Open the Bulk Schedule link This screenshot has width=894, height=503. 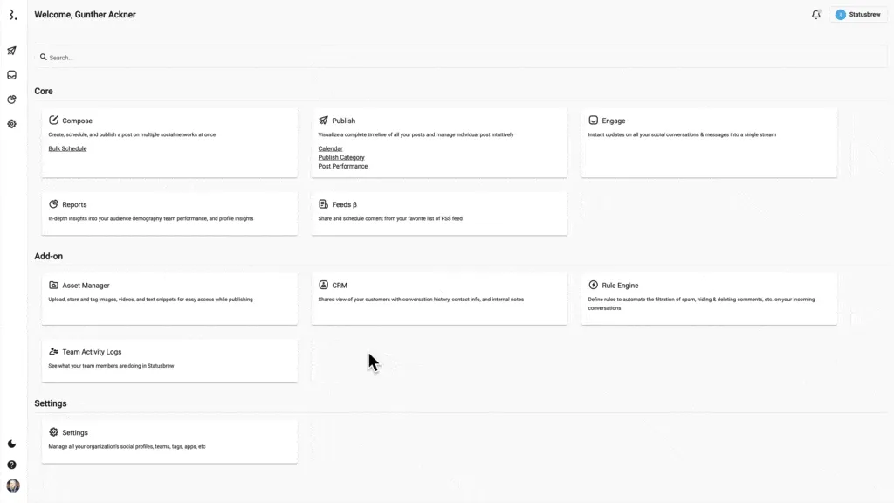tap(67, 149)
